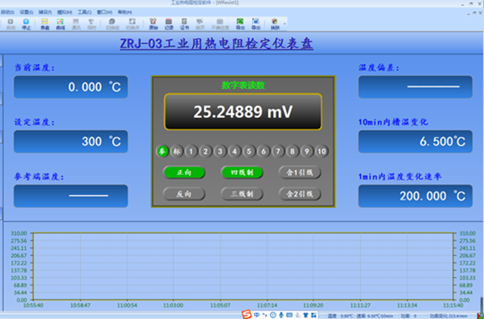Toggle 含2引线 lead option
Image resolution: width=484 pixels, height=319 pixels.
click(x=300, y=194)
